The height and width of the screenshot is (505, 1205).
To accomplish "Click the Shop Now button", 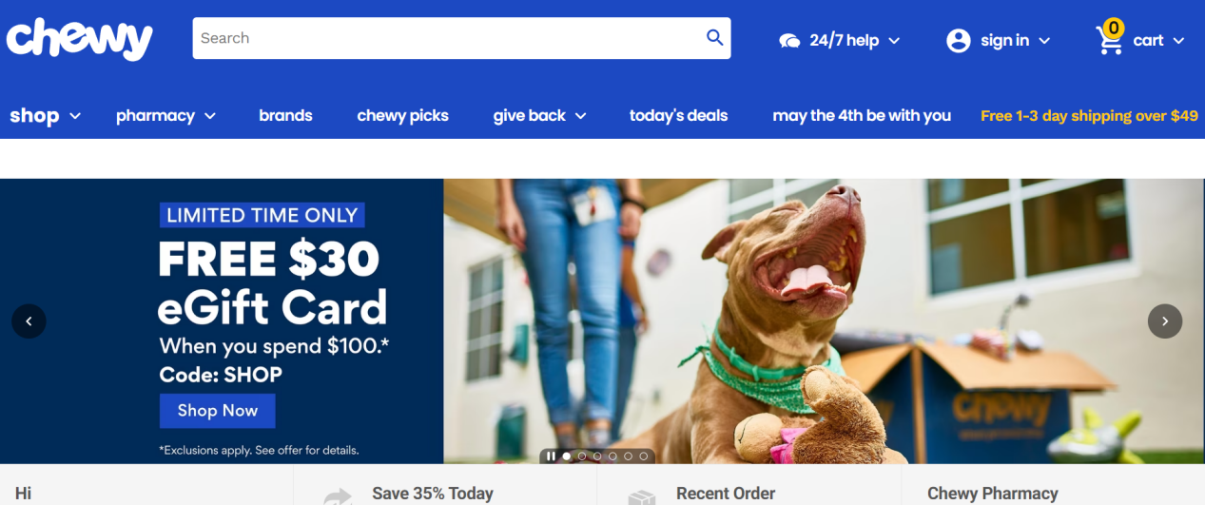I will tap(217, 411).
